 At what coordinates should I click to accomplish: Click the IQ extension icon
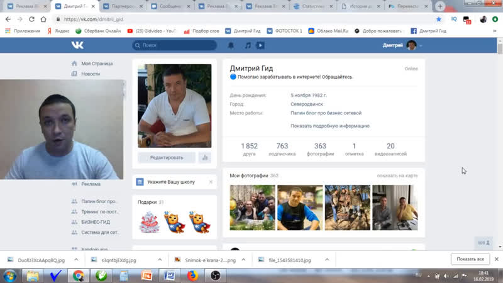454,19
